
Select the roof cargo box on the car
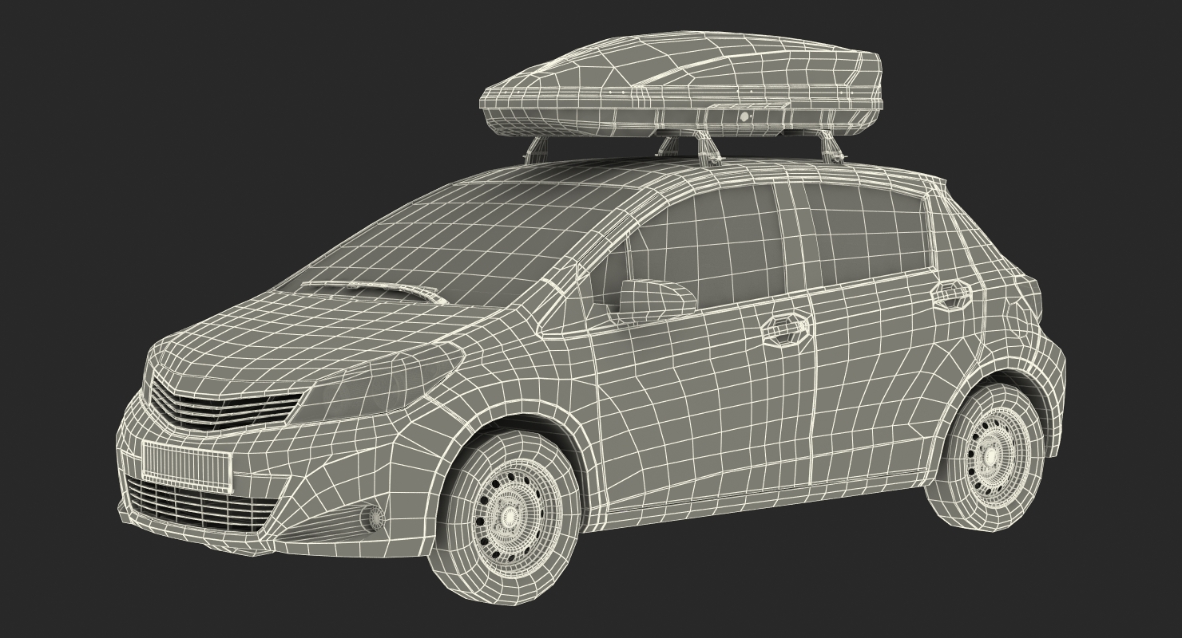point(681,85)
